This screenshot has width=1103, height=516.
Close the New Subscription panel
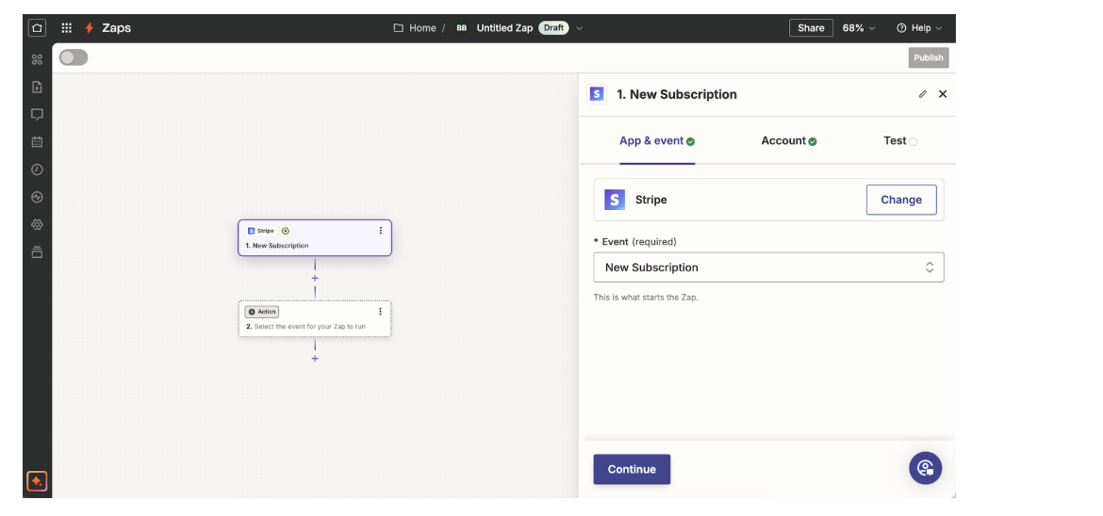943,94
